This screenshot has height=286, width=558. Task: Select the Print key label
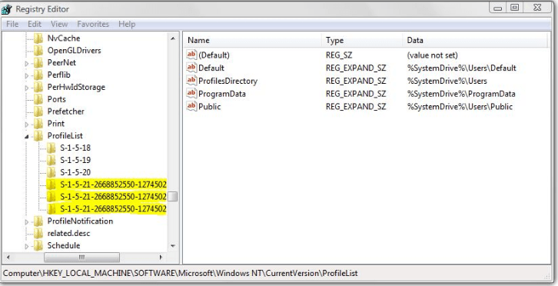(x=56, y=123)
